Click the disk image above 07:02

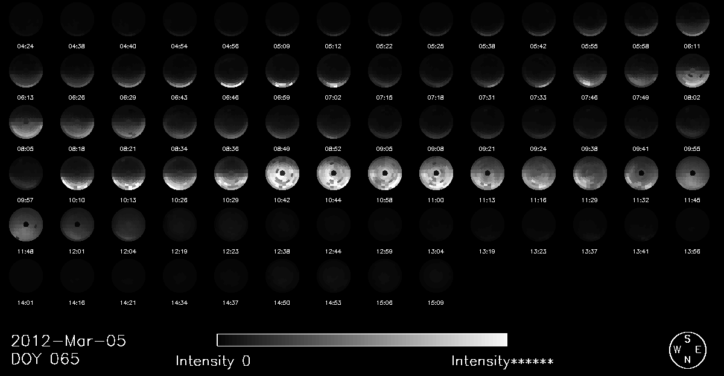[334, 71]
